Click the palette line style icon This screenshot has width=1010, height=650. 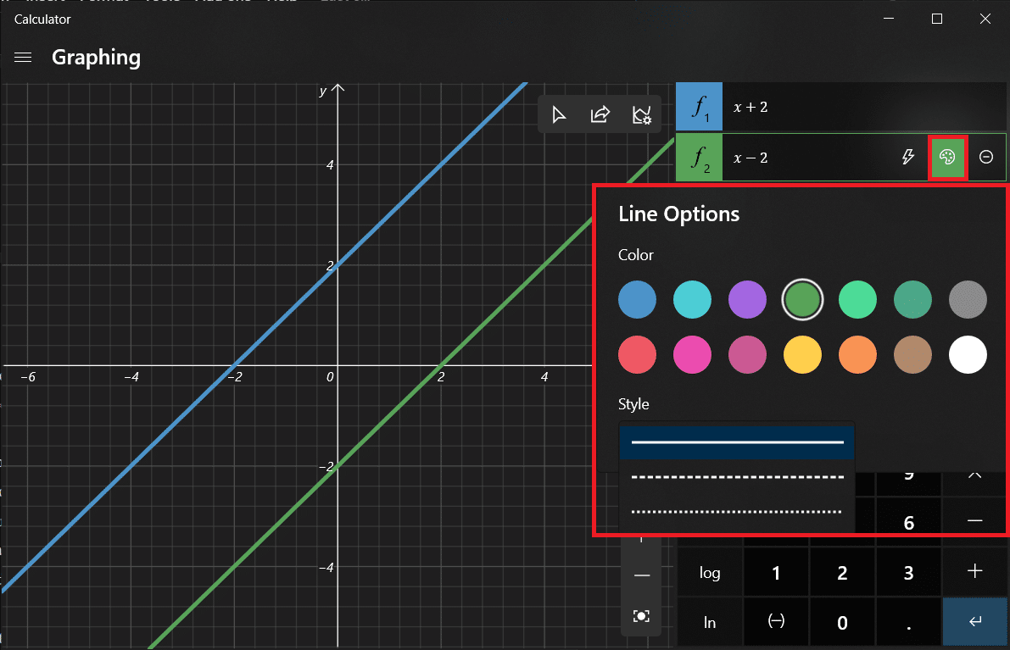click(947, 157)
